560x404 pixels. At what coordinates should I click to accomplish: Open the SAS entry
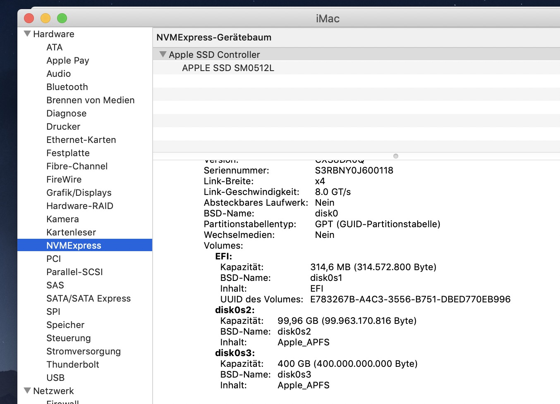[x=55, y=285]
